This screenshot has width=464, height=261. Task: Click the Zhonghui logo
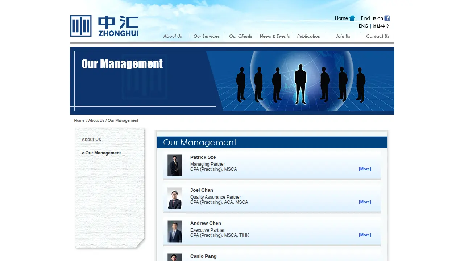[104, 26]
